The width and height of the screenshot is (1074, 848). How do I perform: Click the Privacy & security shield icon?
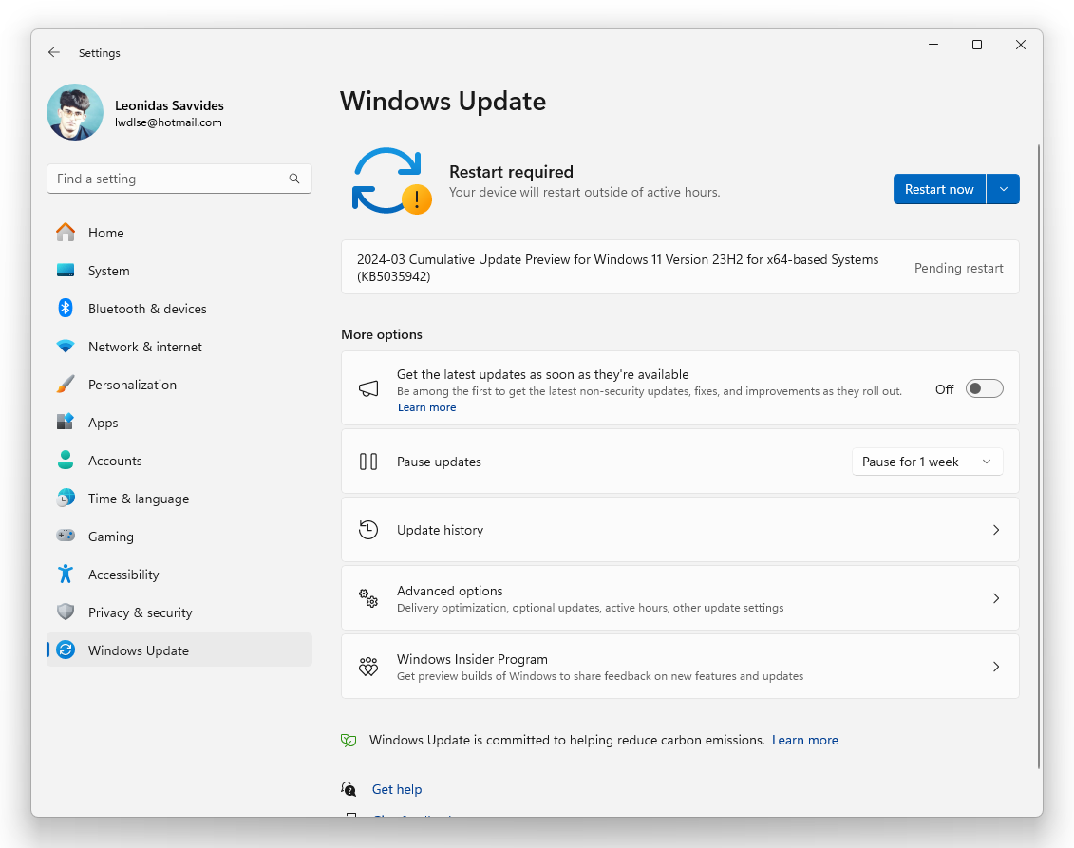66,612
